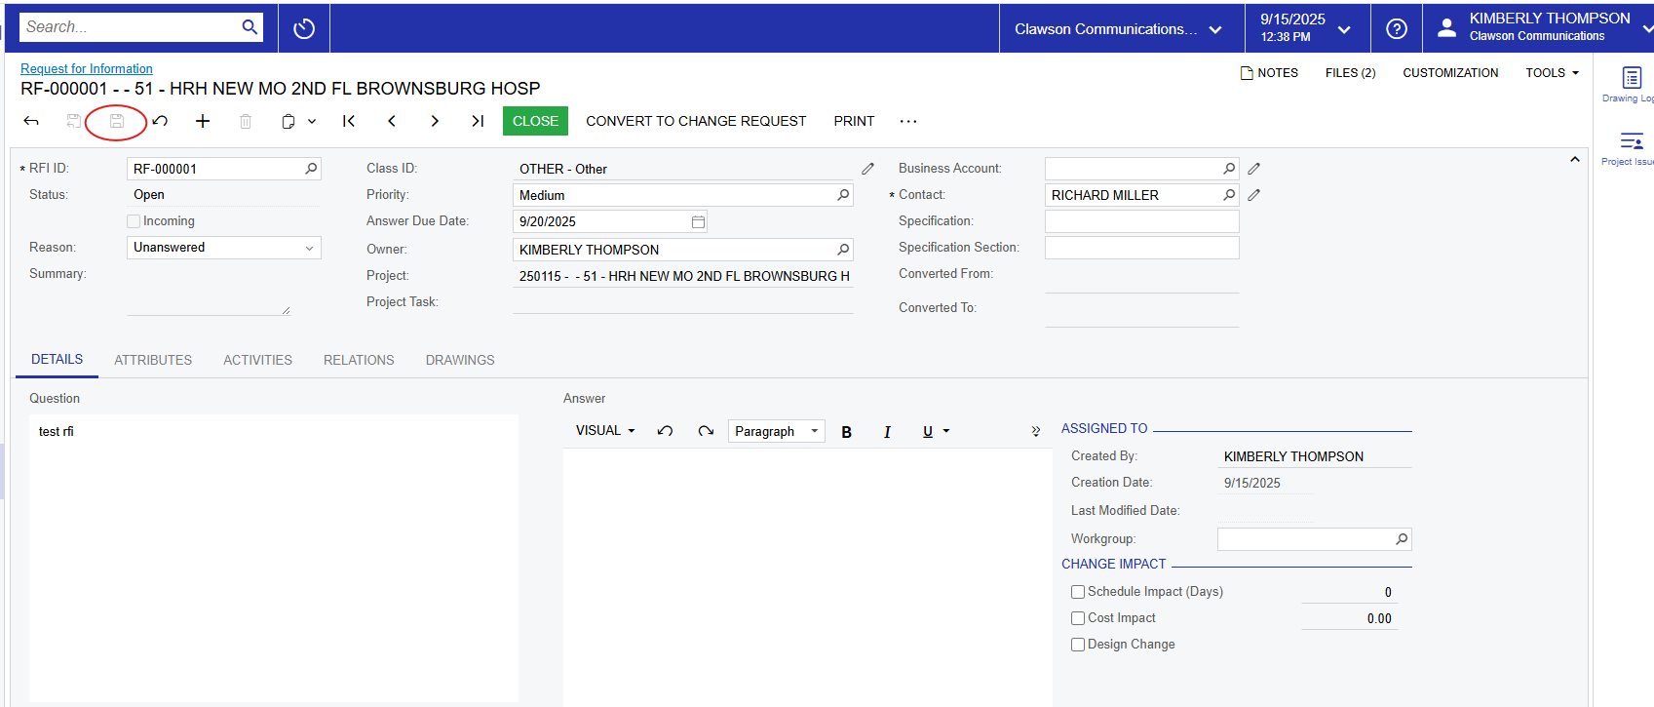Switch to the Attributes tab
Image resolution: width=1654 pixels, height=707 pixels.
153,360
